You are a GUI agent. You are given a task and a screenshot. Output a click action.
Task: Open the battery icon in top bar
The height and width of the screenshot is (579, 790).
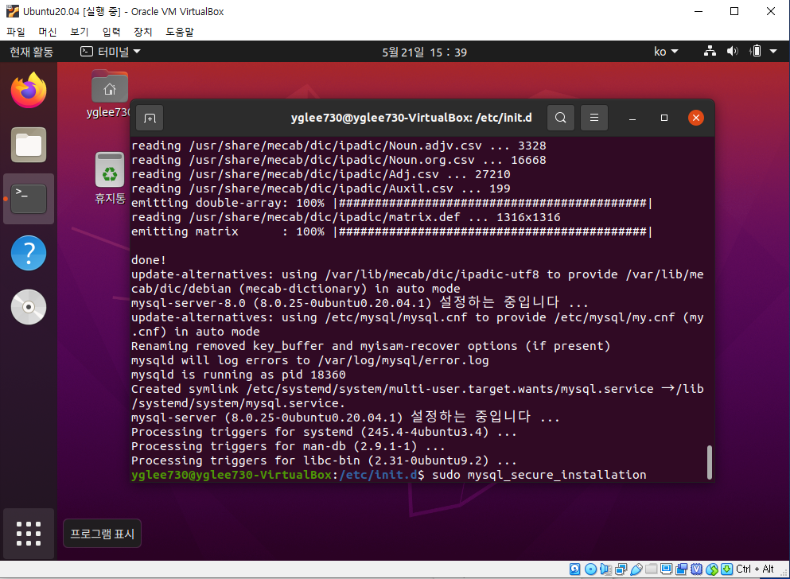click(755, 51)
